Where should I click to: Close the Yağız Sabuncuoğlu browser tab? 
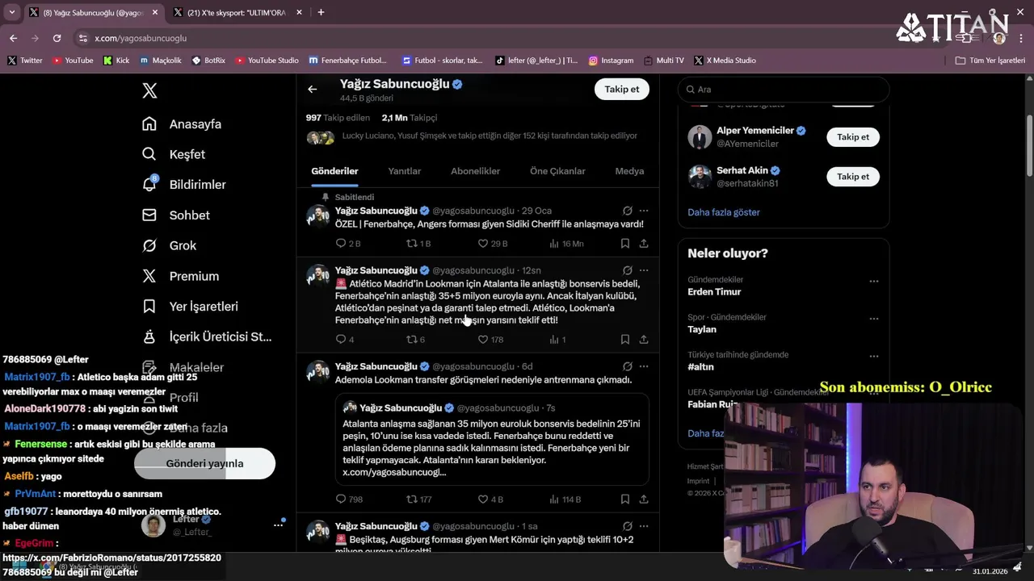click(x=155, y=13)
